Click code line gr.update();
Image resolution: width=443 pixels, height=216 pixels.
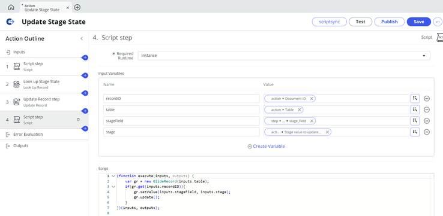[x=146, y=197]
